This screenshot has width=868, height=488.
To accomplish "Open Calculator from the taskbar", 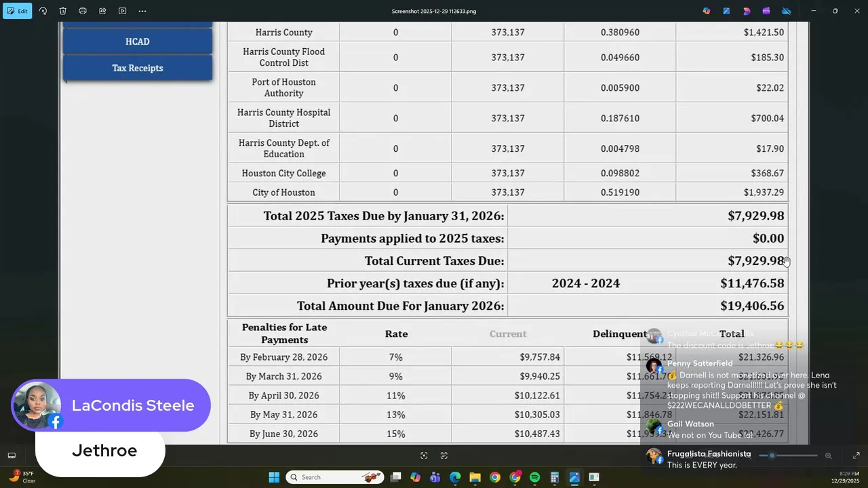I will [554, 477].
